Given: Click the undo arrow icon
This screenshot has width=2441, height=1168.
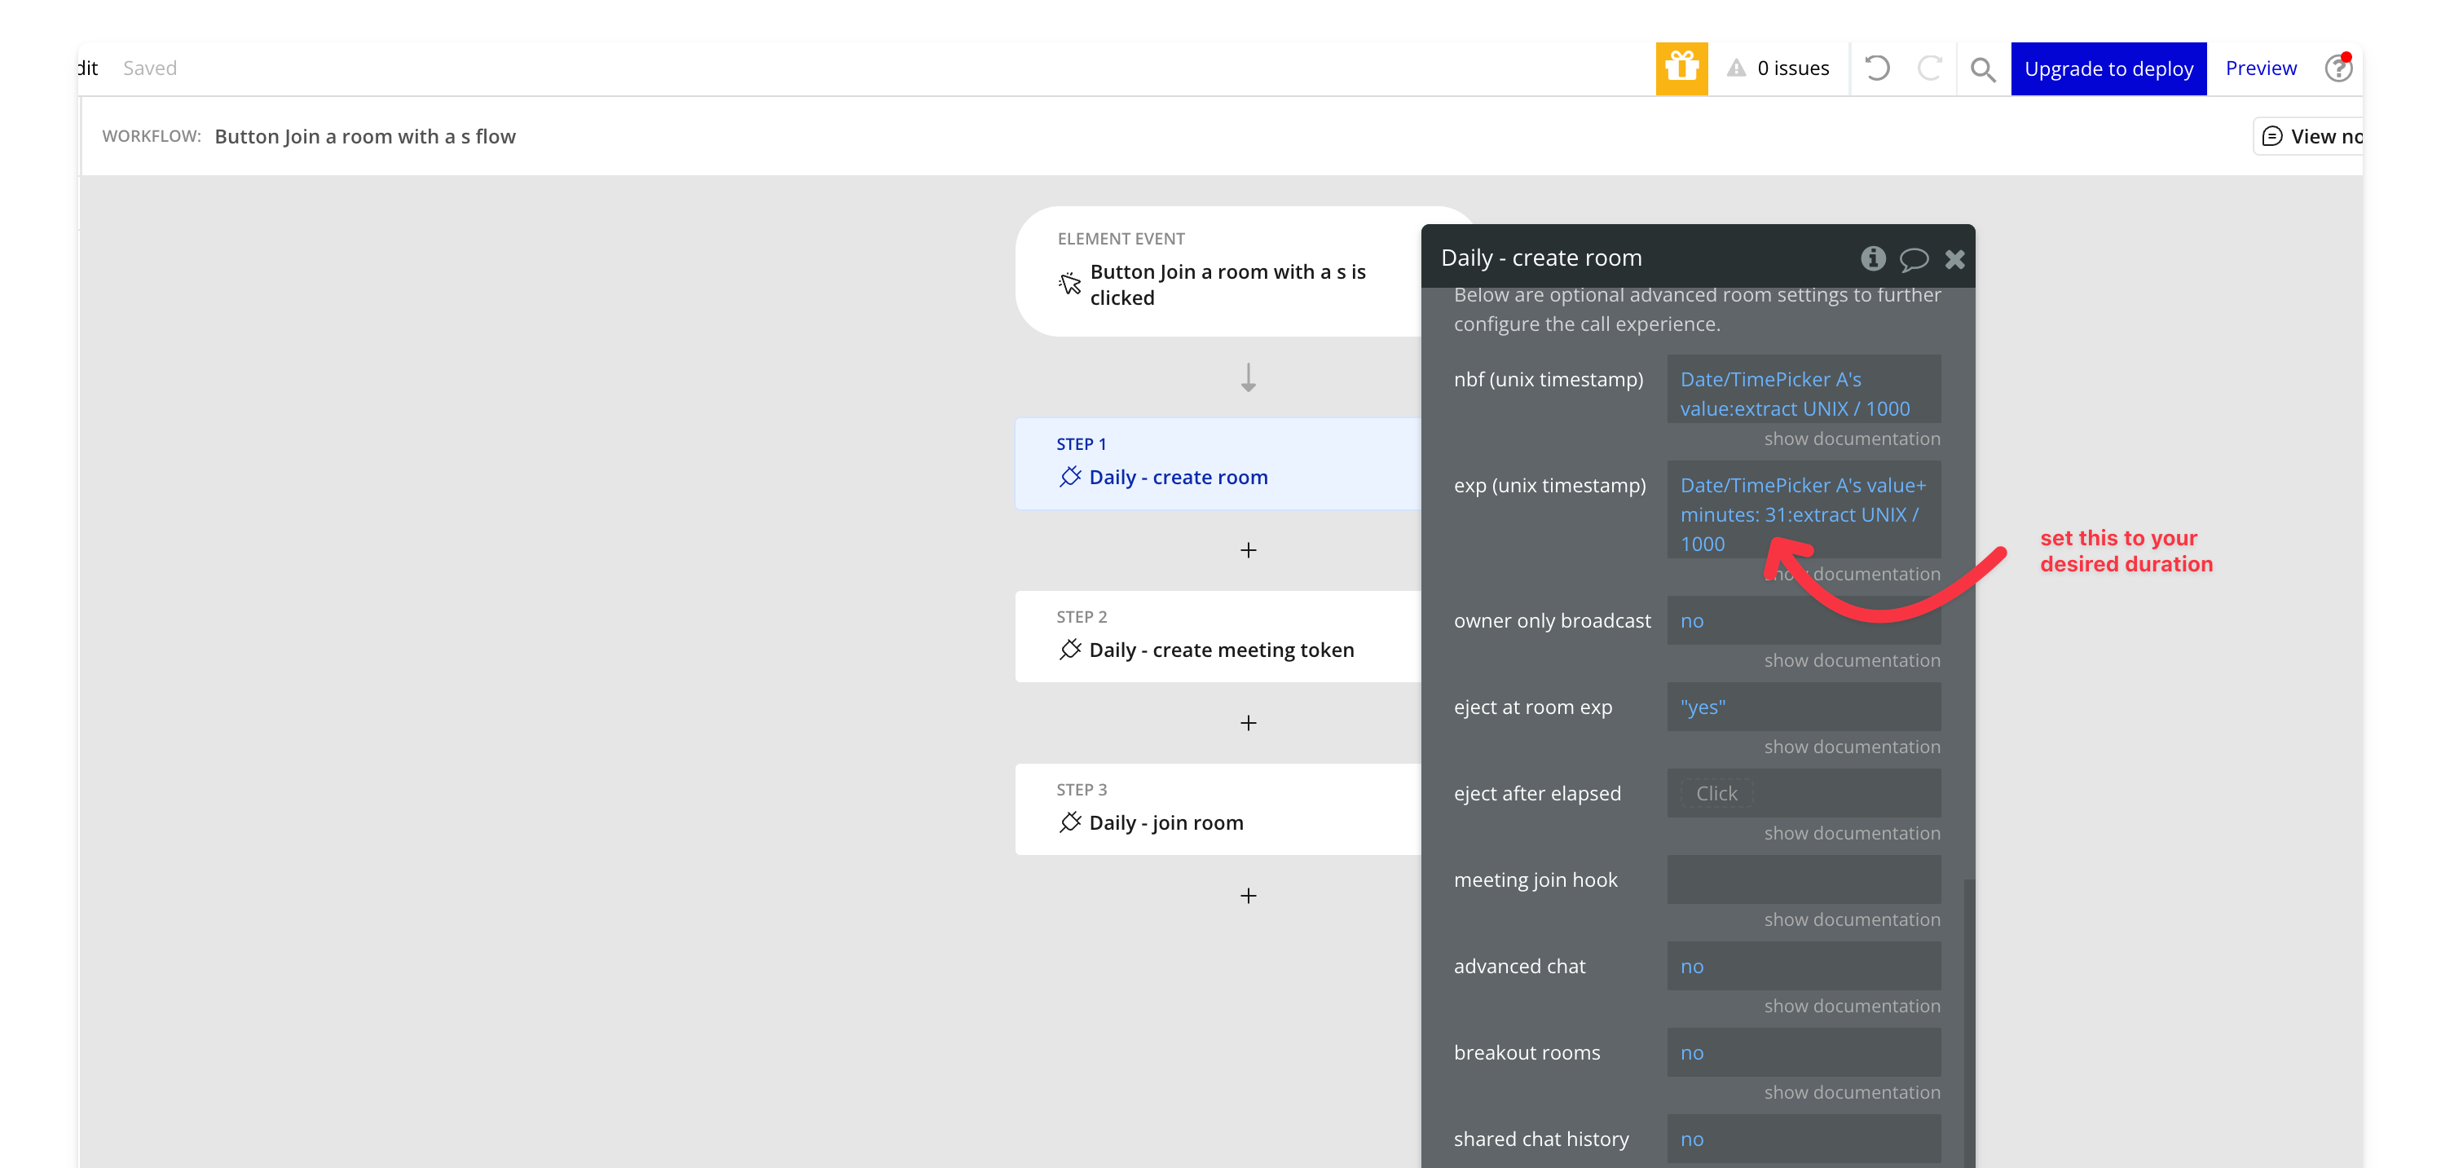Looking at the screenshot, I should click(1876, 68).
